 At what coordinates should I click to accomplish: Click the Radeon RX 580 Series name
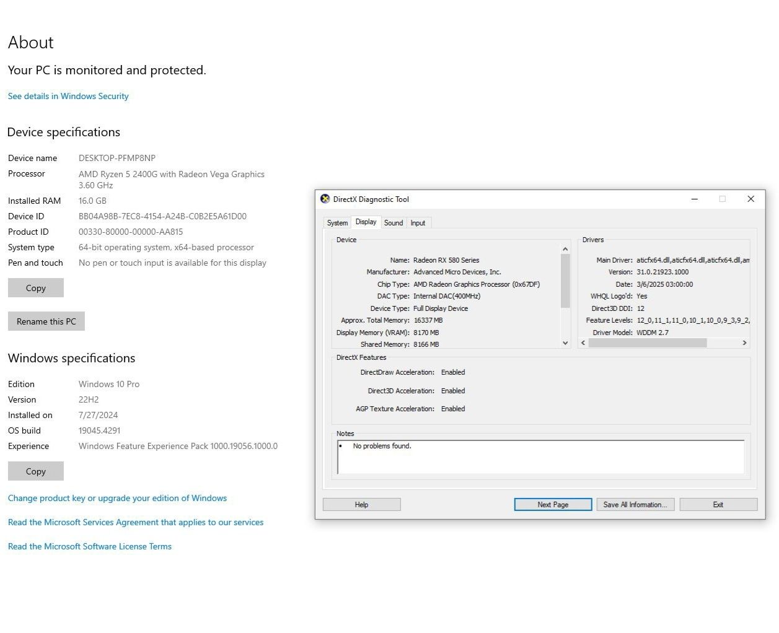pos(446,260)
